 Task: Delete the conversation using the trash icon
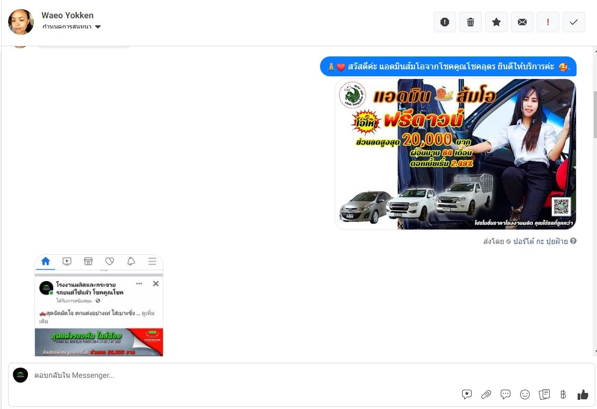coord(471,22)
